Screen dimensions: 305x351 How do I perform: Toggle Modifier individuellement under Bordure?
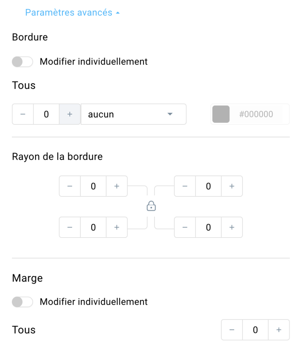(x=22, y=62)
